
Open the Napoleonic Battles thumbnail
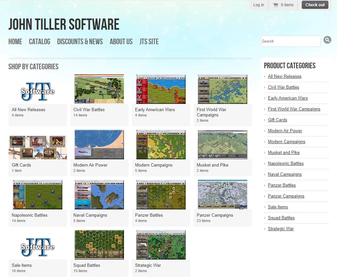pos(38,195)
